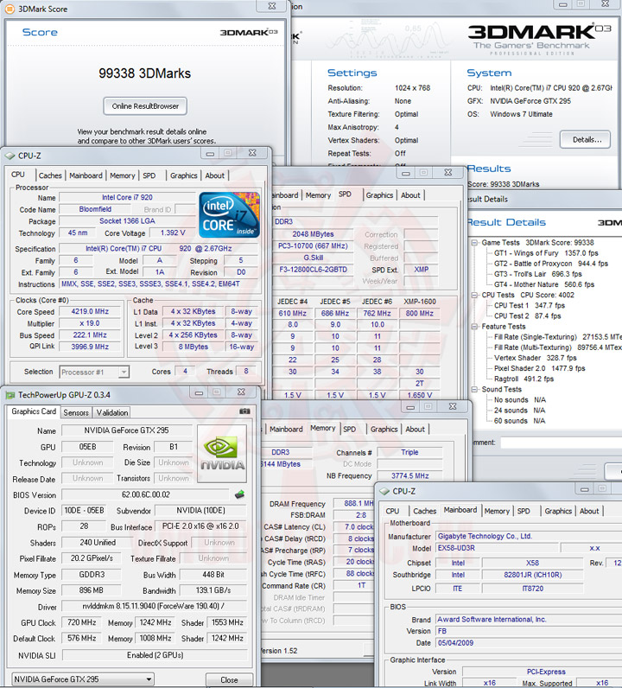
Task: Open CPU tab in CPU-Z Mainboard window
Action: coord(392,511)
